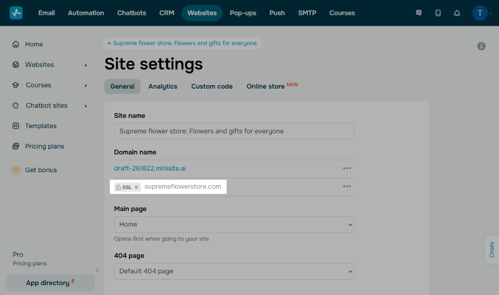Expand the Chatbot sites sidebar submenu
The height and width of the screenshot is (295, 499).
click(86, 106)
